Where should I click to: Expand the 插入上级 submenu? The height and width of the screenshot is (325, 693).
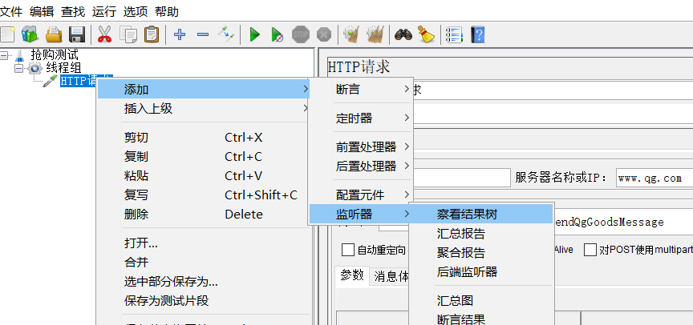pos(203,108)
